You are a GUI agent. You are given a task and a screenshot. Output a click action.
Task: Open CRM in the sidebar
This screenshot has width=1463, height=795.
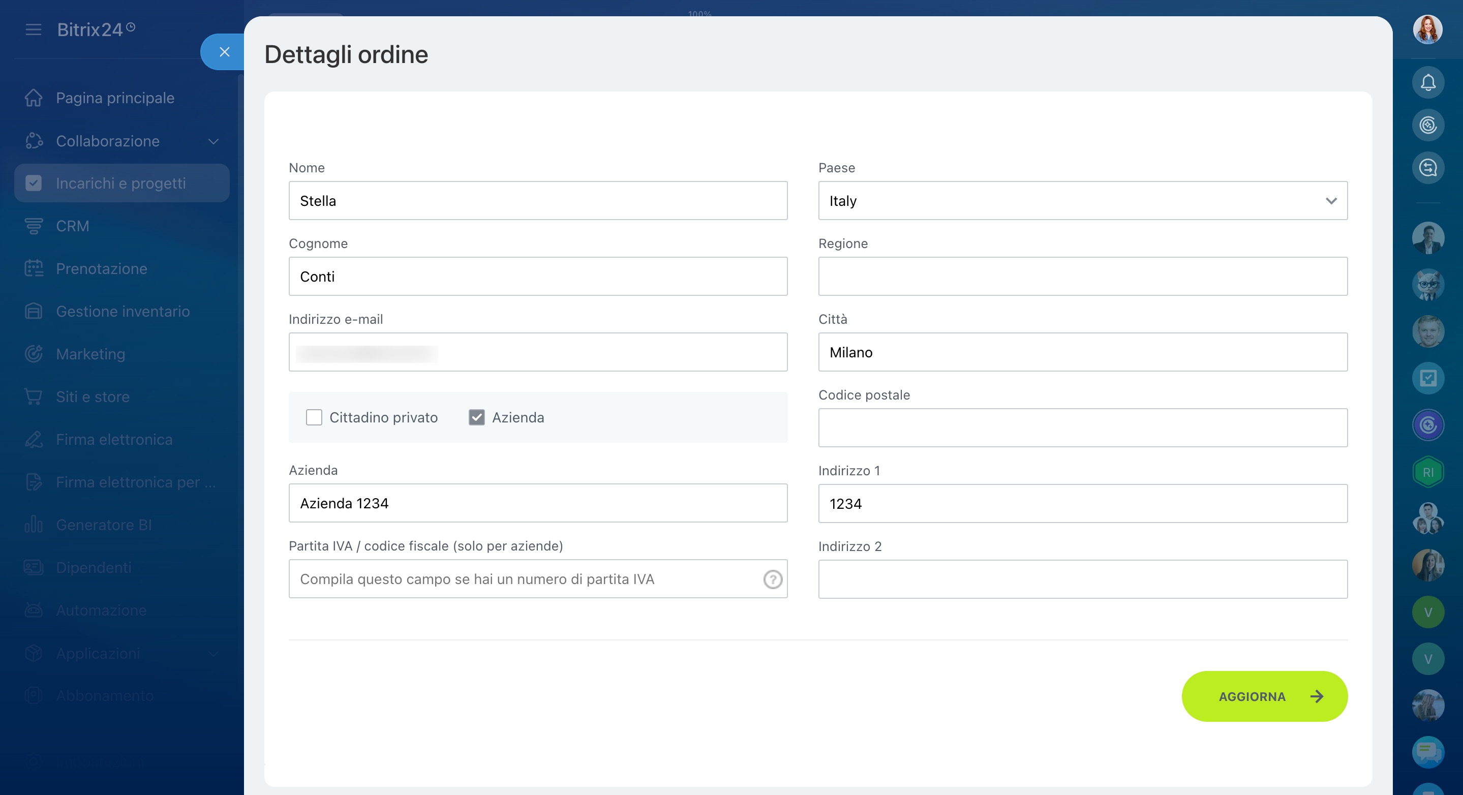73,226
